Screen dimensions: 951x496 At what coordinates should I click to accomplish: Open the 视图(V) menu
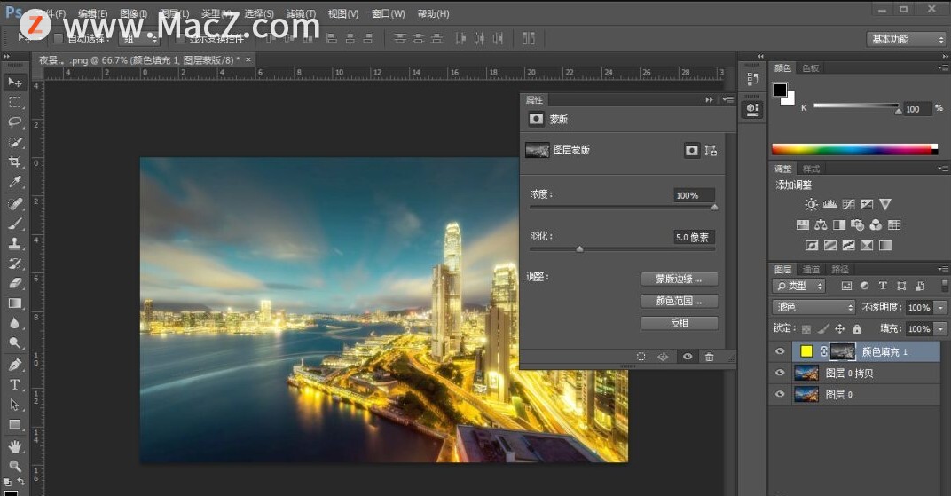pos(343,13)
